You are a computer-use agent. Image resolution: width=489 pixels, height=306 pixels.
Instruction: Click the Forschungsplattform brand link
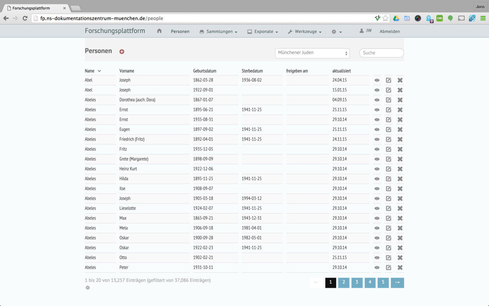115,31
